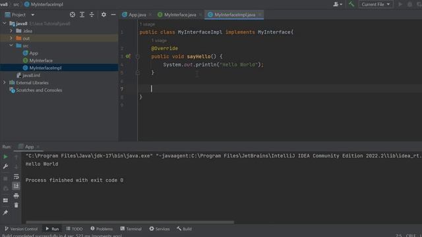Expand the out folder

(x=11, y=38)
